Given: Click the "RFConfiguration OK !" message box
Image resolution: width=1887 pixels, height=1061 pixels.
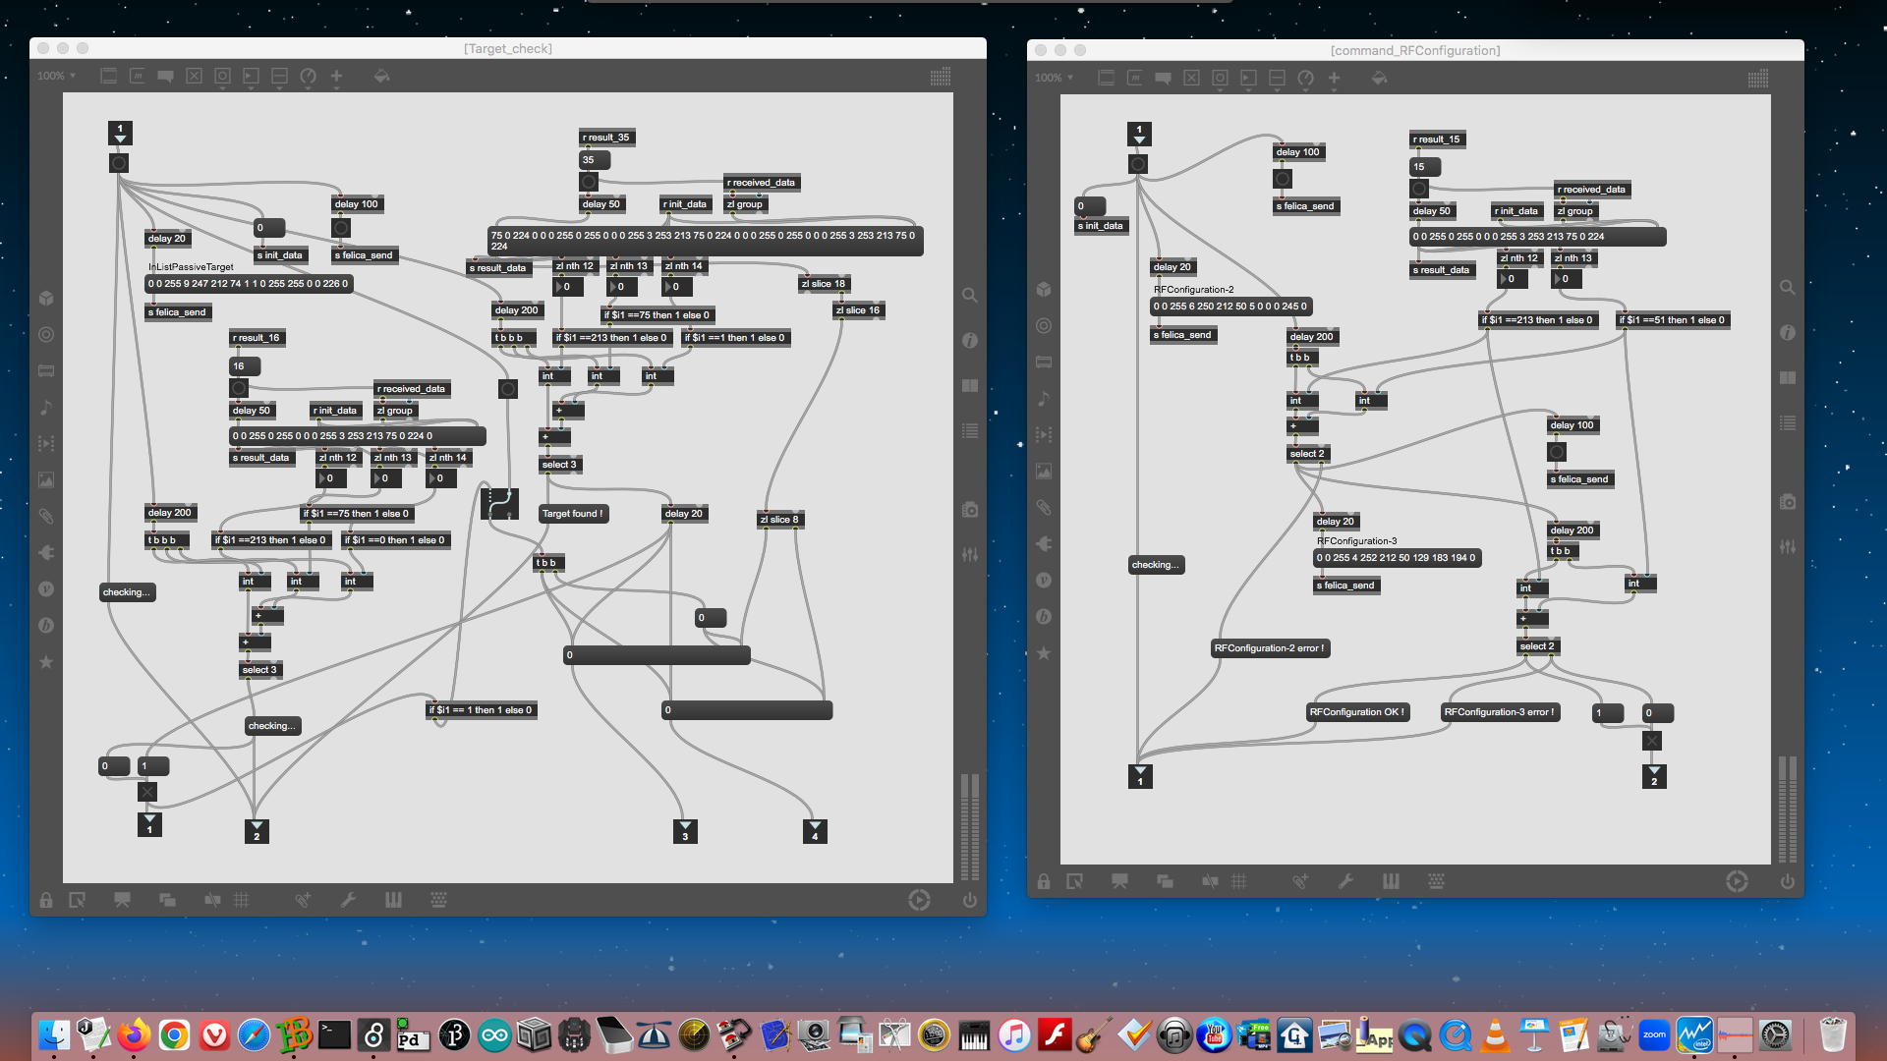Looking at the screenshot, I should 1357,712.
